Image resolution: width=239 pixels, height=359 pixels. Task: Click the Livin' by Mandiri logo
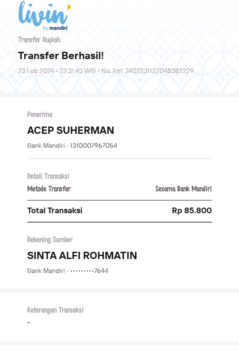44,16
